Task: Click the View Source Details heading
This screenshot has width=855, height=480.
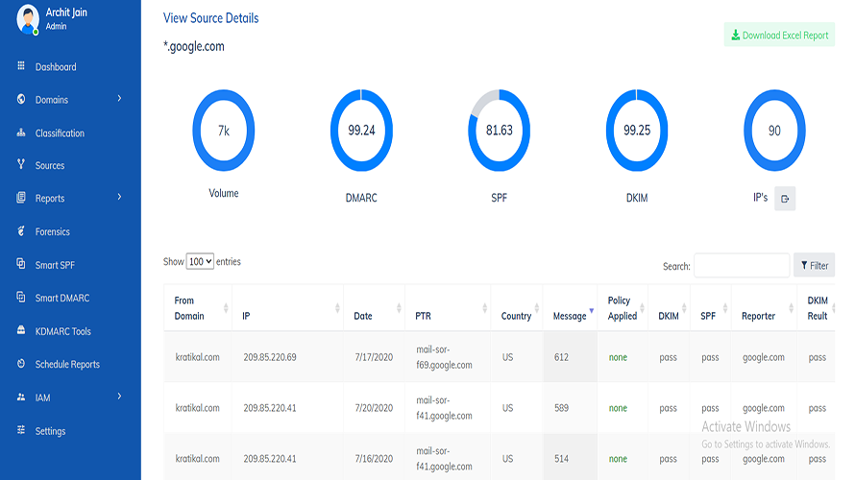Action: [x=211, y=18]
